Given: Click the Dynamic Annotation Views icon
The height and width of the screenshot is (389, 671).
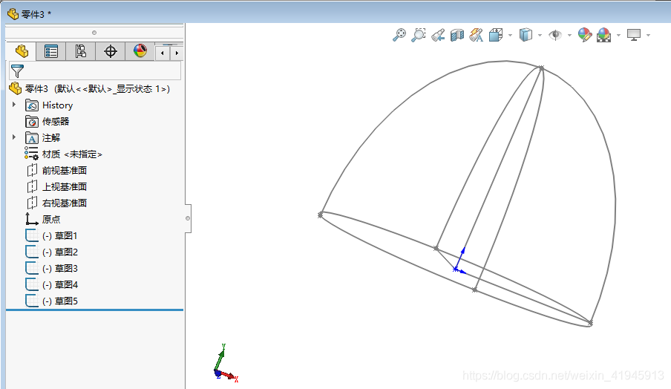Looking at the screenshot, I should 477,35.
